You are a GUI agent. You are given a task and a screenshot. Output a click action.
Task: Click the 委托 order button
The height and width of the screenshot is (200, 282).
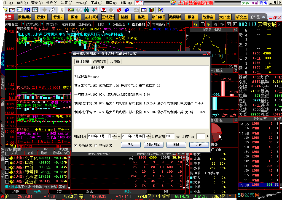(139, 3)
